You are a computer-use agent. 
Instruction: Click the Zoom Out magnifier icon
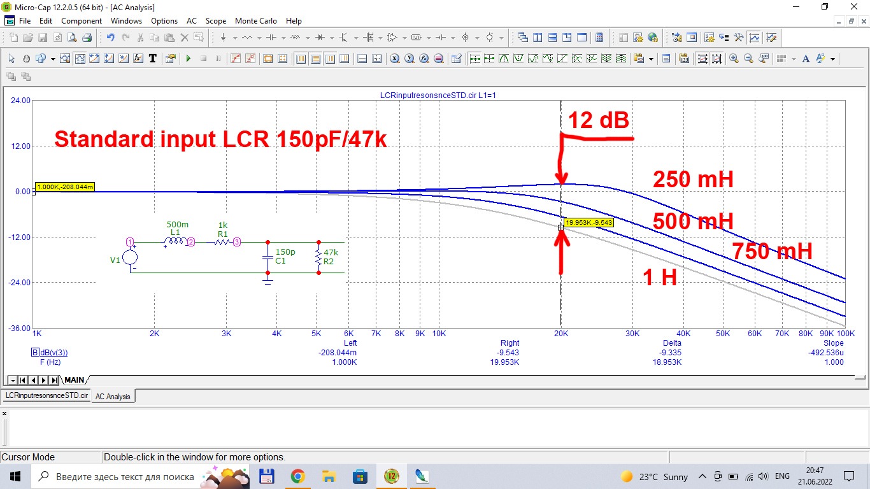[x=748, y=59]
